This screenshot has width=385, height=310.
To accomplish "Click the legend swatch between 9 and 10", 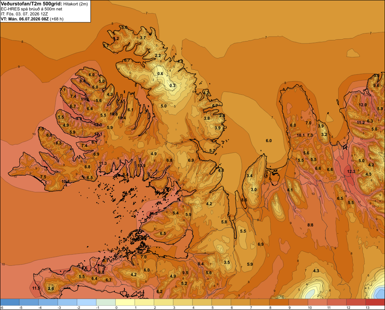I will point(298,302).
